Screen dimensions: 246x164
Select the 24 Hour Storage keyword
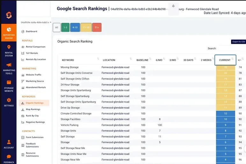click(x=70, y=85)
